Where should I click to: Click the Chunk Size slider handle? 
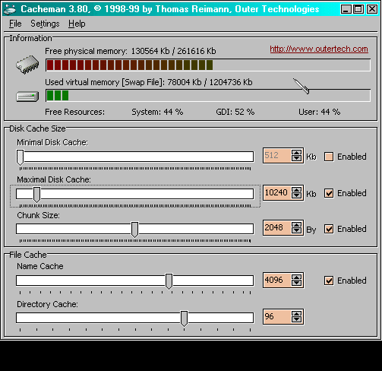tap(134, 230)
